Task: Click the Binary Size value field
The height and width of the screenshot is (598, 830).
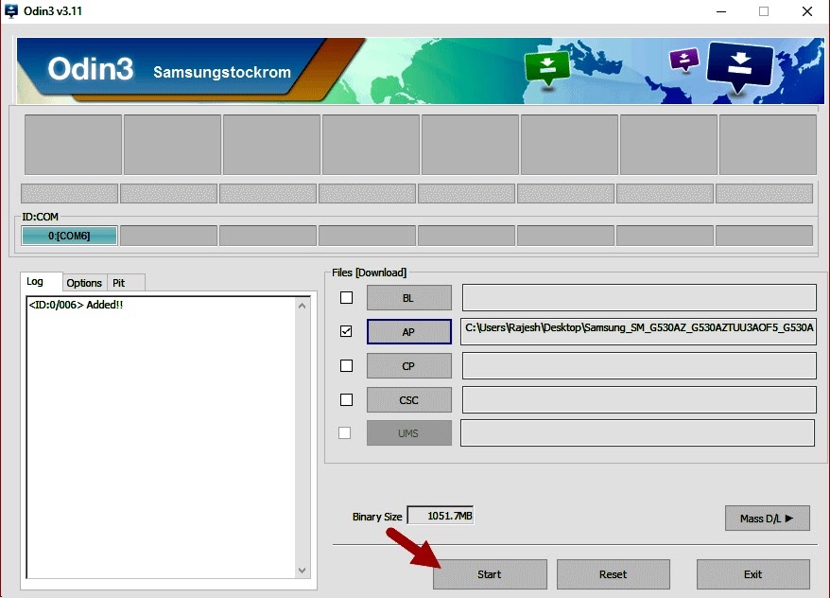Action: click(x=441, y=516)
